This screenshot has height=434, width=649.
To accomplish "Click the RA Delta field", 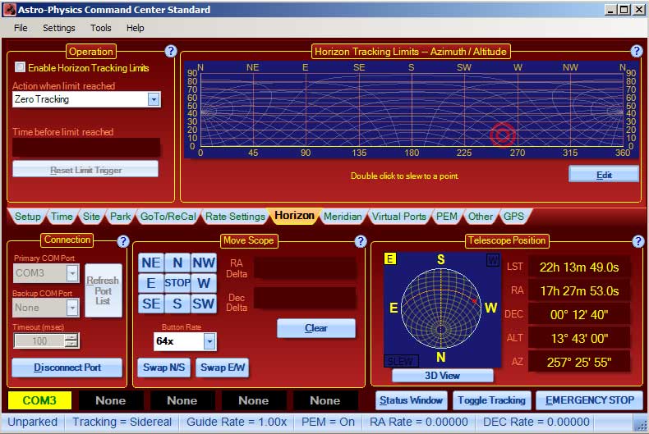I will (x=305, y=267).
